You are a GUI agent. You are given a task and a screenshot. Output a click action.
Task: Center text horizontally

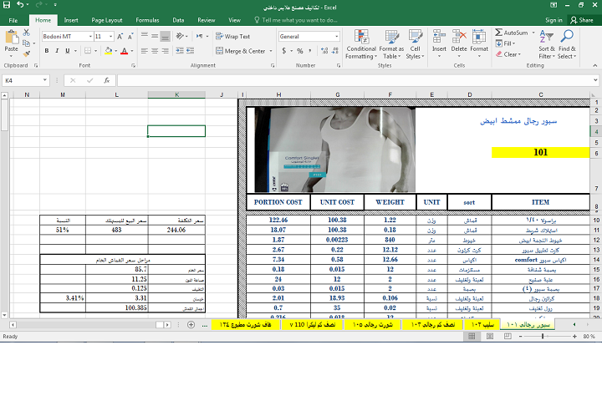coord(155,51)
